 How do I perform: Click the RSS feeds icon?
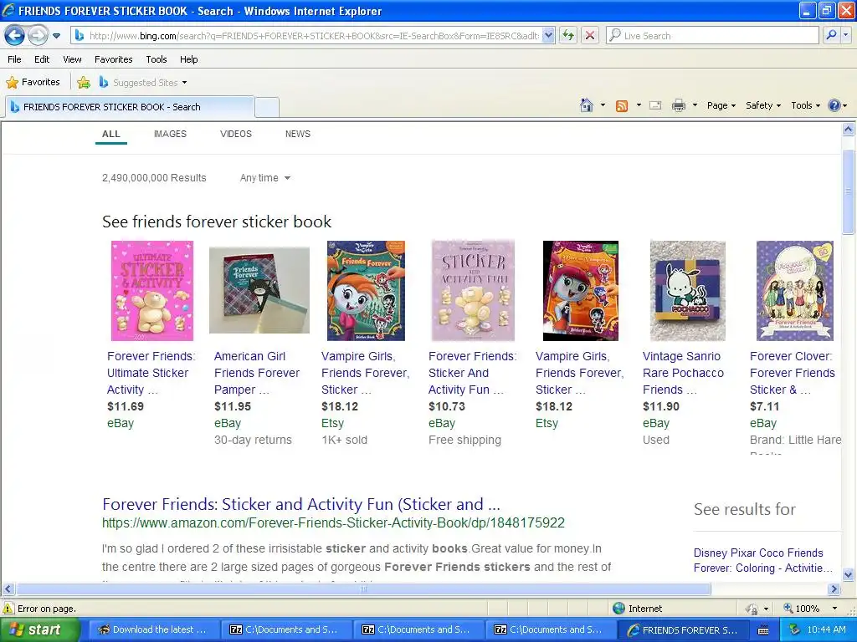click(622, 106)
